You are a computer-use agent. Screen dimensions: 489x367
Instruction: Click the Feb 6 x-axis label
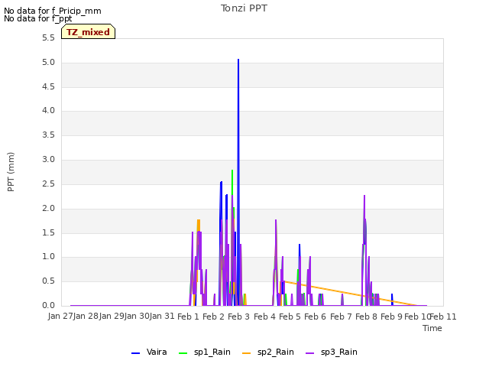click(x=315, y=317)
